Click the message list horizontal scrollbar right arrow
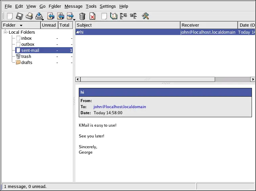256x191 pixels. point(253,79)
